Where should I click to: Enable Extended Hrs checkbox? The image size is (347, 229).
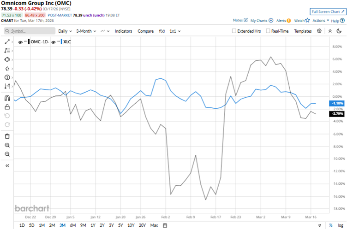pyautogui.click(x=234, y=31)
